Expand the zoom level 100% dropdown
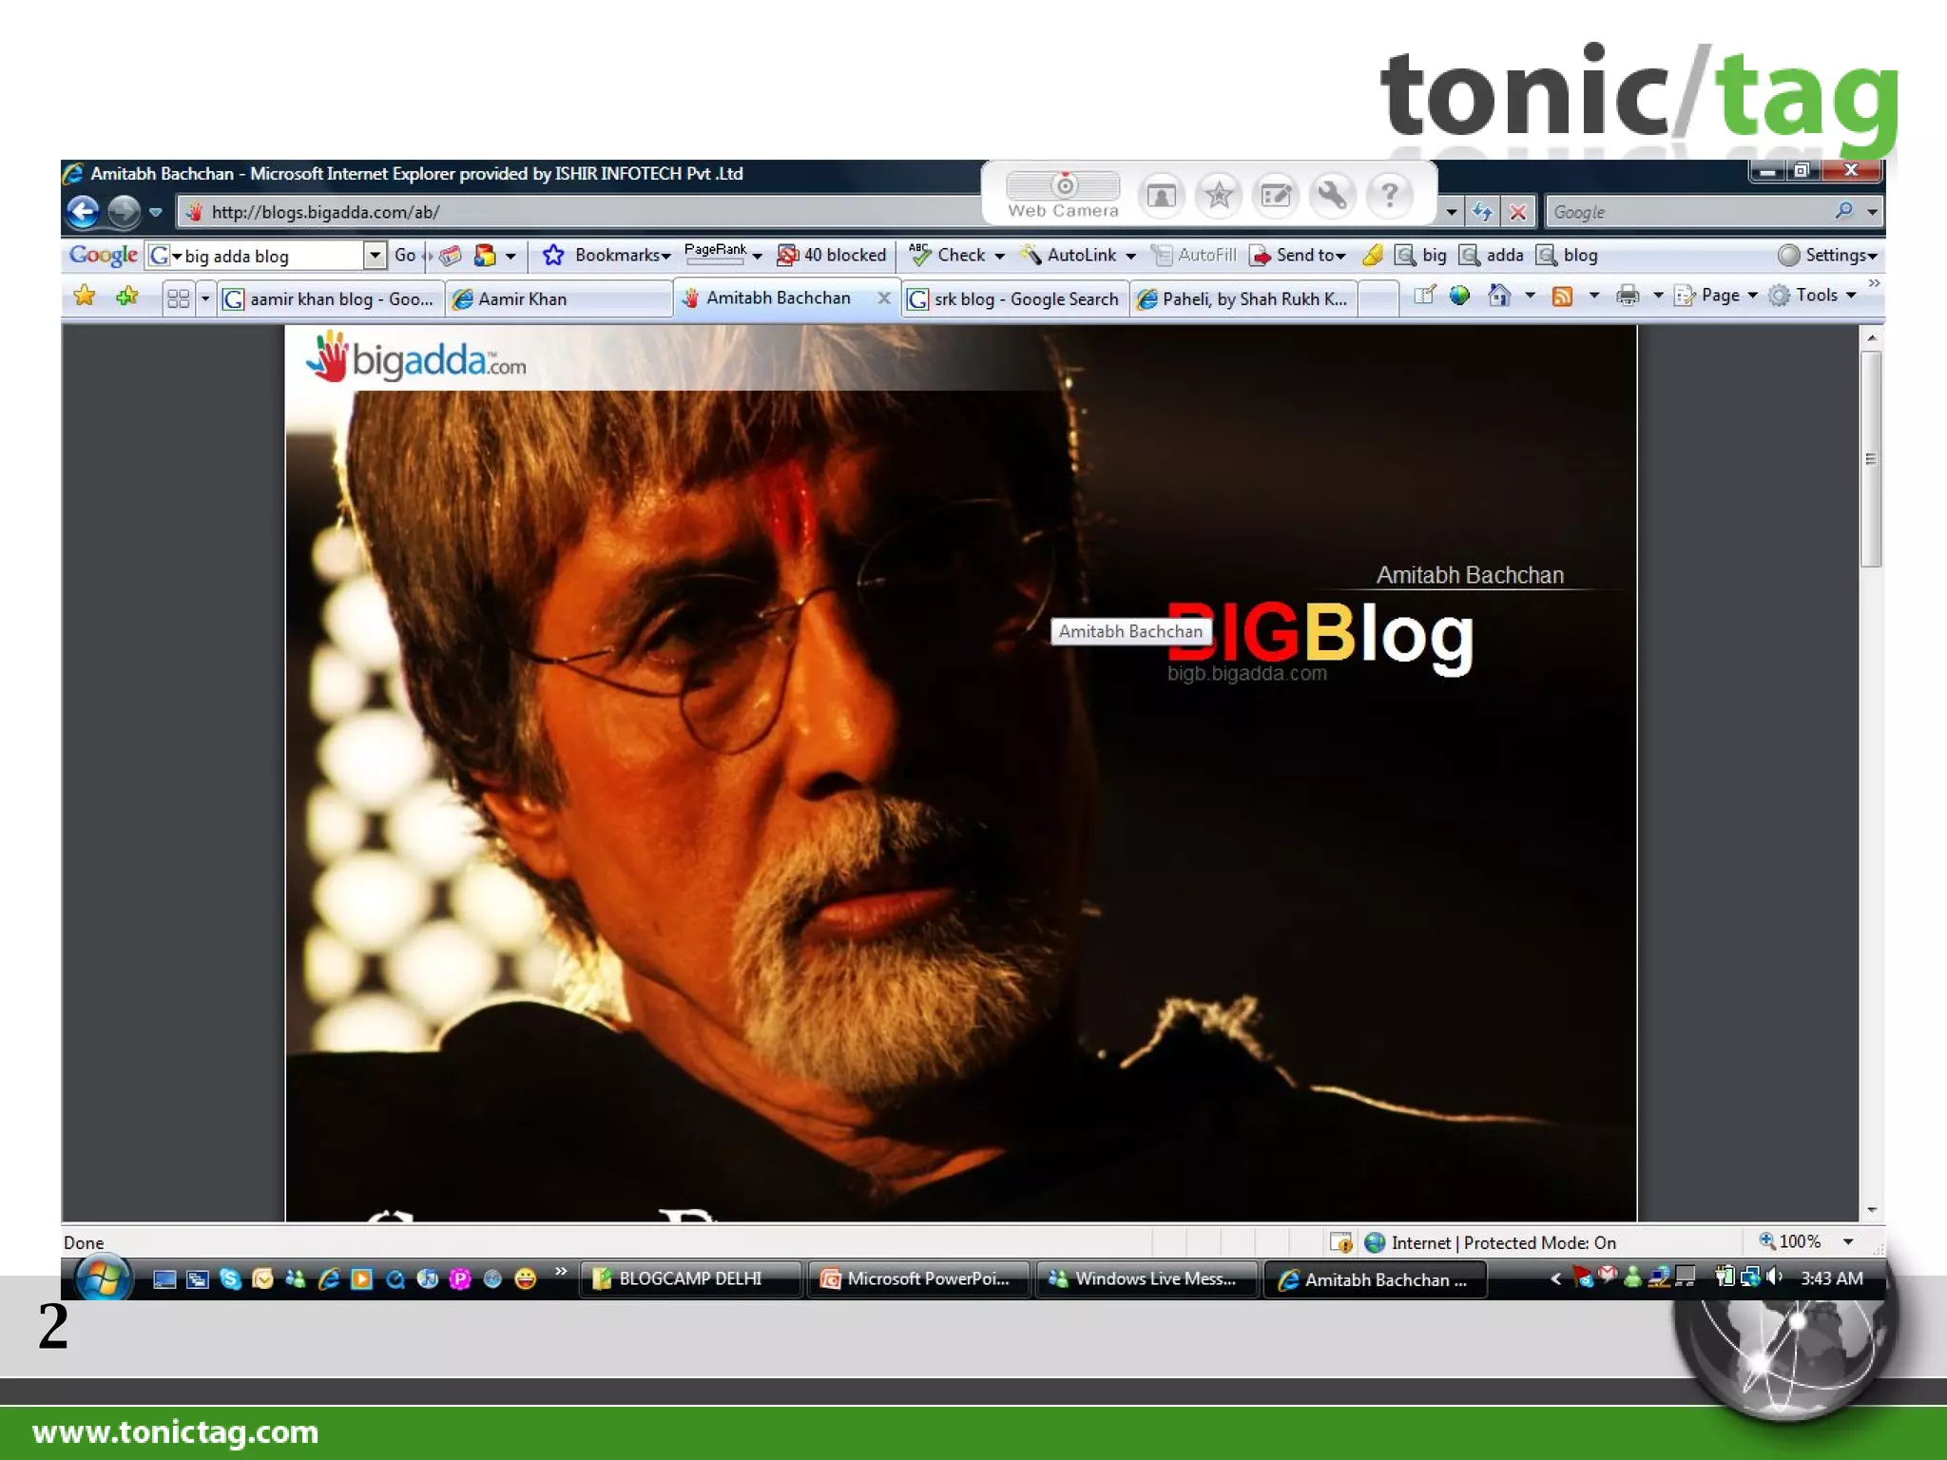1947x1460 pixels. point(1847,1241)
